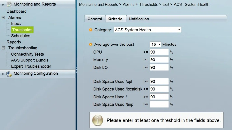The image size is (232, 130).
Task: Click the Monitoring and Reports section icon
Action: point(9,4)
